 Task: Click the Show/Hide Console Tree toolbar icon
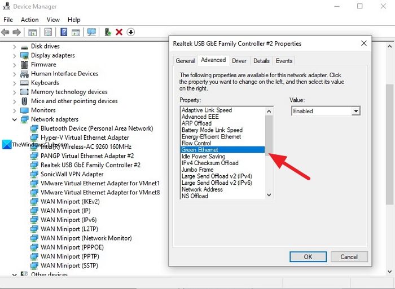pos(32,32)
